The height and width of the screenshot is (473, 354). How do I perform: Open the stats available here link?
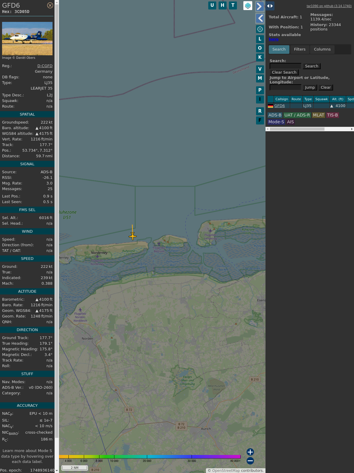tap(273, 39)
